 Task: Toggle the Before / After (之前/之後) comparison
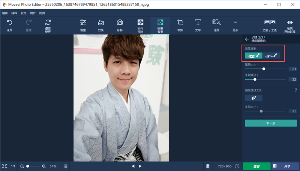click(270, 22)
